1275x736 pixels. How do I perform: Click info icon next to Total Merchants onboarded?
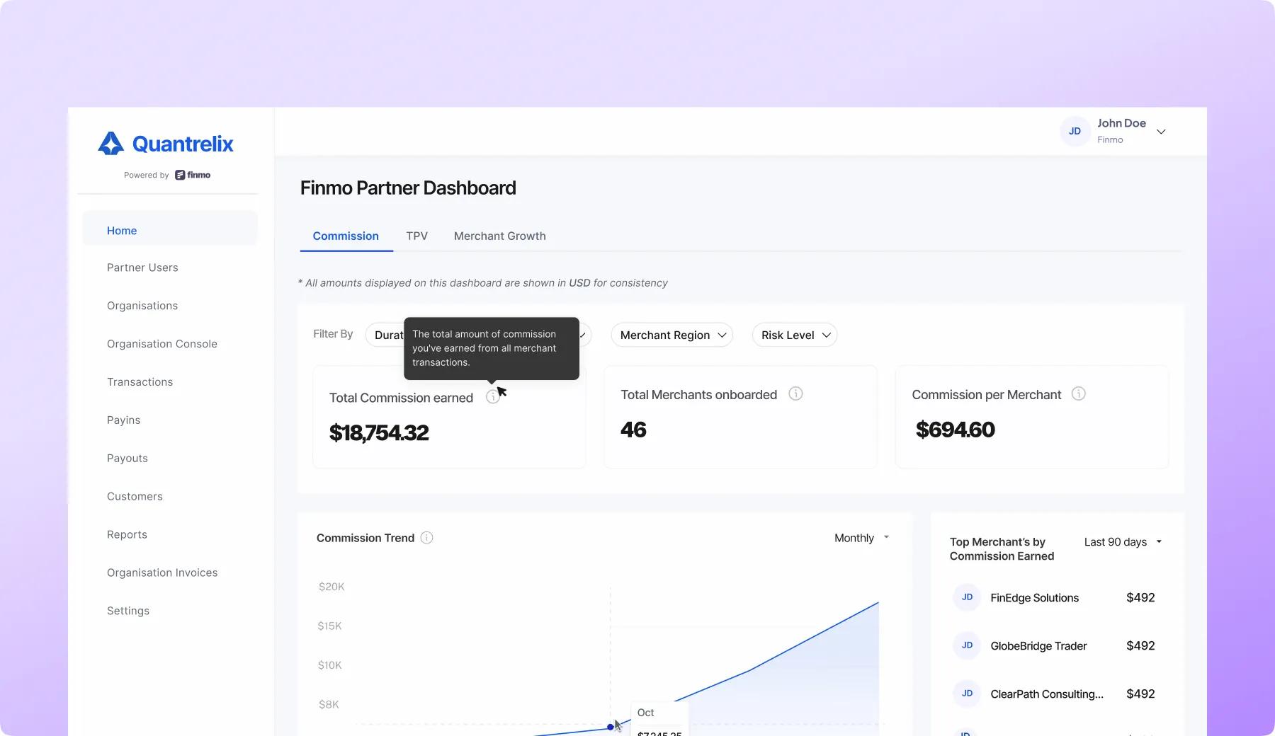(x=795, y=394)
